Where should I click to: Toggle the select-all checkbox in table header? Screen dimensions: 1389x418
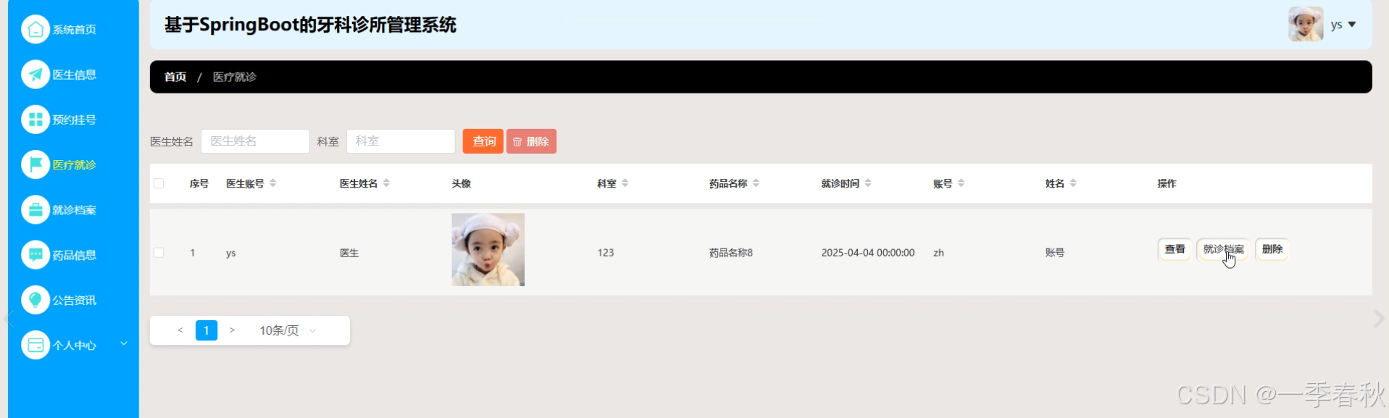(159, 183)
